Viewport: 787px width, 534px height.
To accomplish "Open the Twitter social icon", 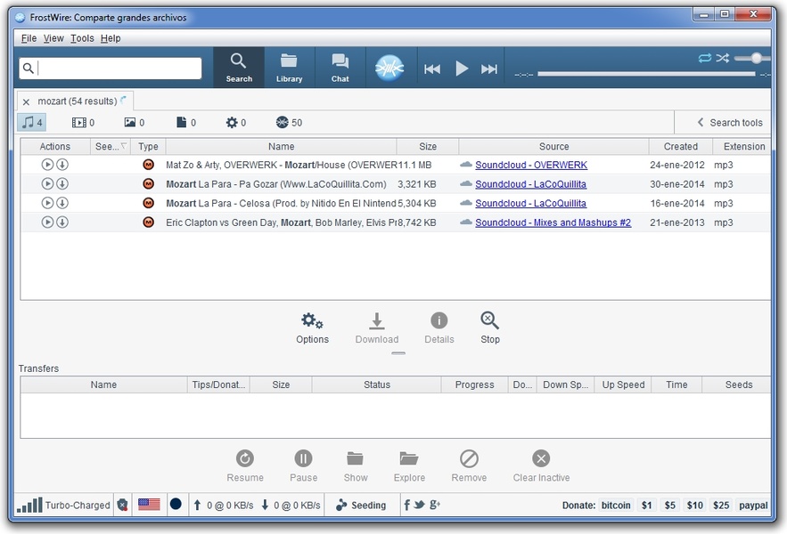I will (x=420, y=505).
